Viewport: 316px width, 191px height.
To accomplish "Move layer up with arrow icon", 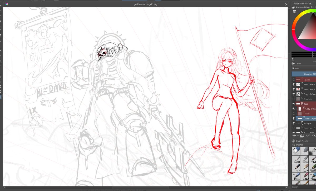I will 314,135.
